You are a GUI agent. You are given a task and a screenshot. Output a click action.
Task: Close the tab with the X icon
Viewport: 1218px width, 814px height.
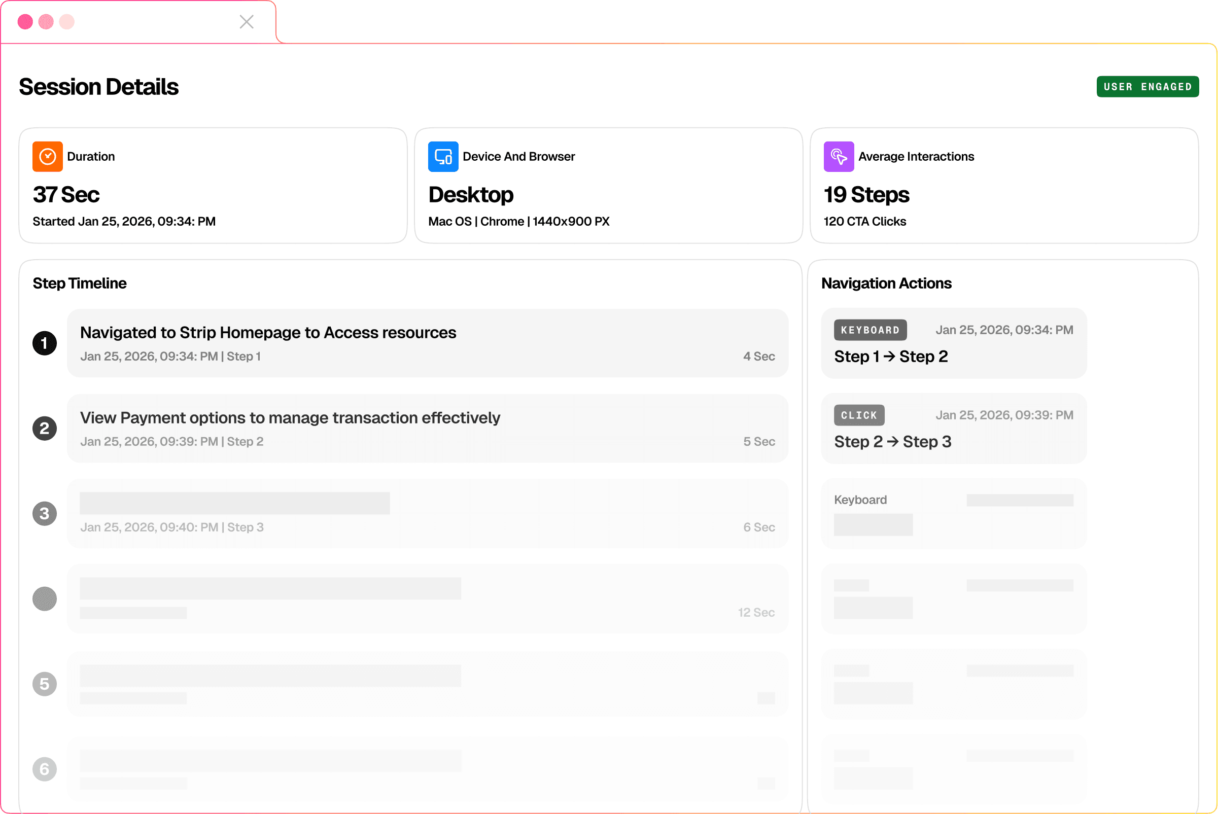(x=247, y=22)
